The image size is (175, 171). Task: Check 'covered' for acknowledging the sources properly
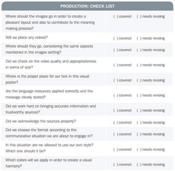[115, 123]
